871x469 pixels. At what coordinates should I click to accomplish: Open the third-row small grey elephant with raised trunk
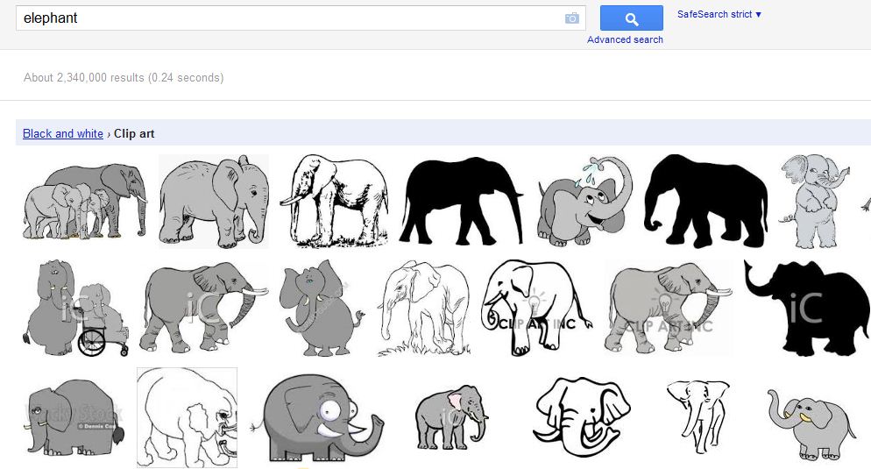(811, 421)
